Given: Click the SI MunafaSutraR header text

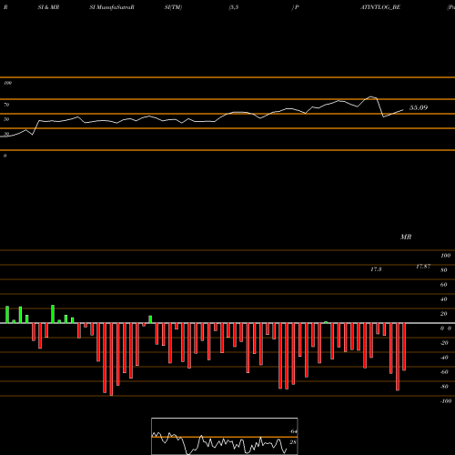Looking at the screenshot, I should click(112, 7).
